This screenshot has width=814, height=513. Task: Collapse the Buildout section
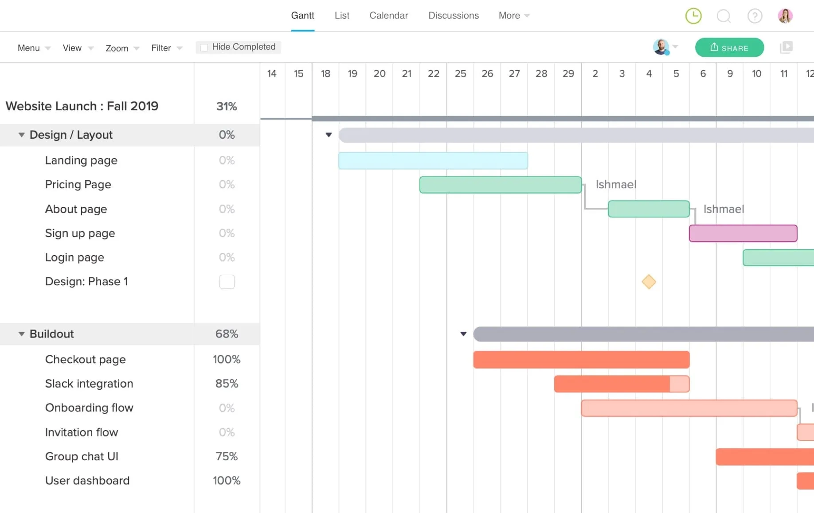pos(21,334)
